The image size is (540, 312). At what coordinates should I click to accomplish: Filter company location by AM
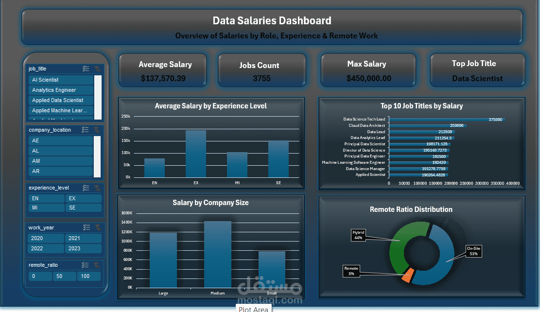(x=61, y=161)
